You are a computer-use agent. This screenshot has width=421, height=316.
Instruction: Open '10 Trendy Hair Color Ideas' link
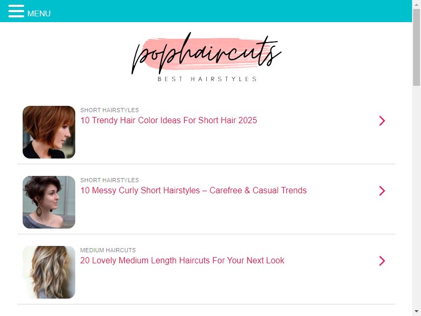(x=168, y=121)
